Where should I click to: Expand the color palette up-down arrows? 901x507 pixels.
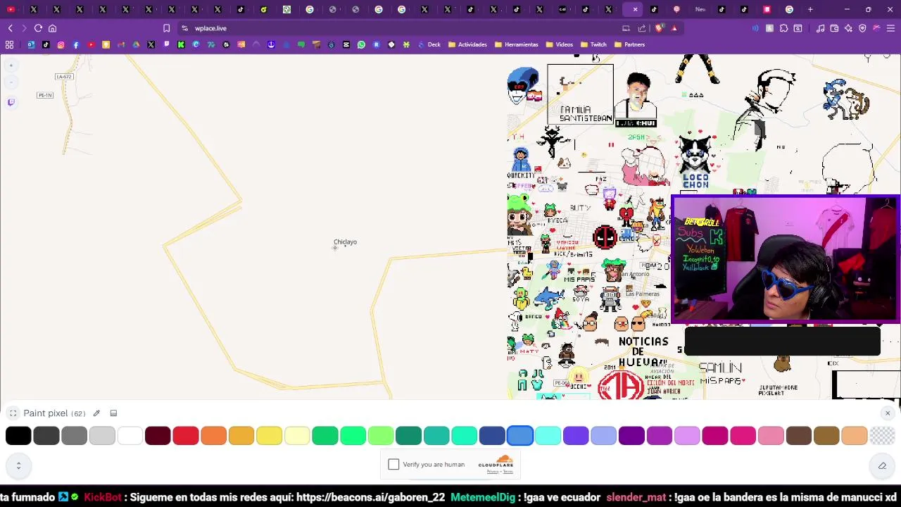18,465
